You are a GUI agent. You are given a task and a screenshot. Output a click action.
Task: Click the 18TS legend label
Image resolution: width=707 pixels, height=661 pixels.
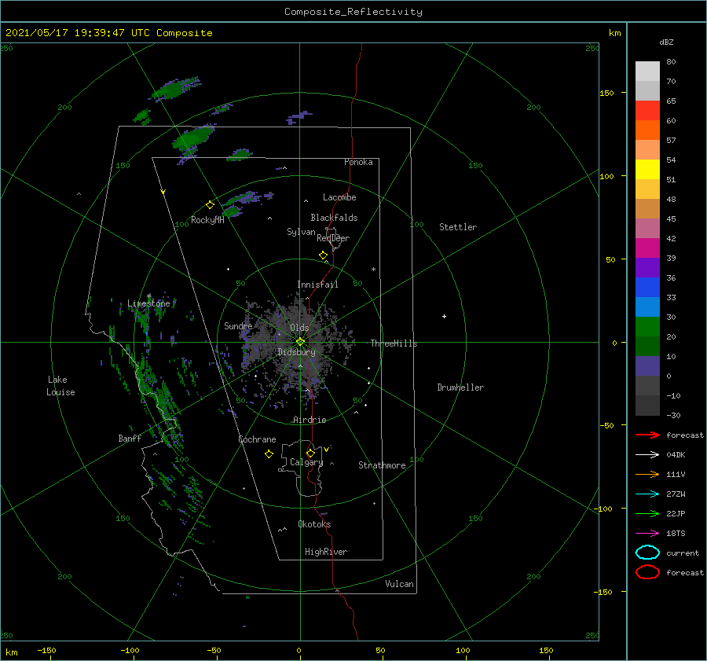coord(676,533)
